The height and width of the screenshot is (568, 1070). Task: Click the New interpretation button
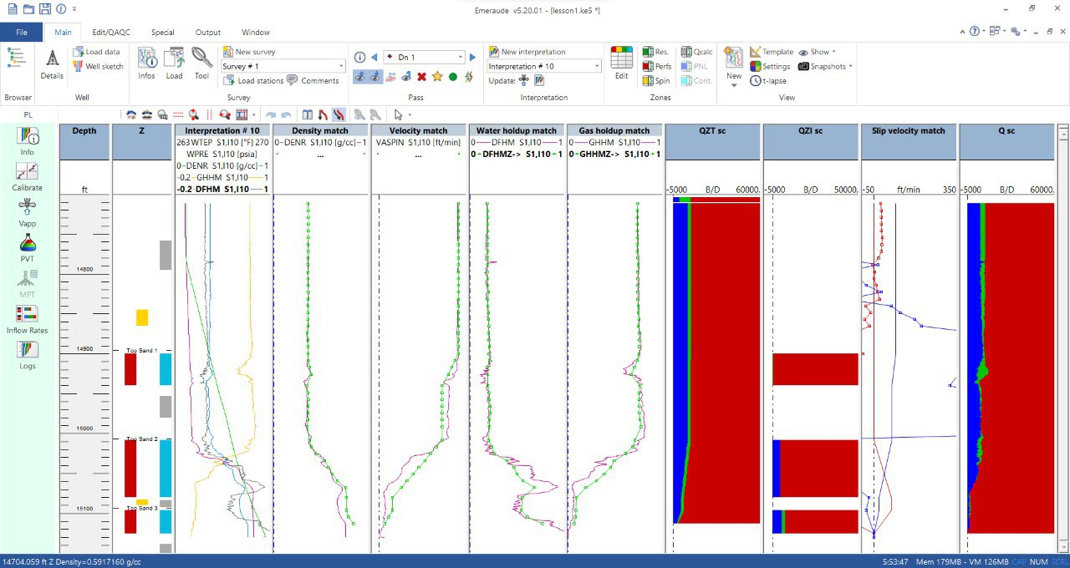coord(527,52)
